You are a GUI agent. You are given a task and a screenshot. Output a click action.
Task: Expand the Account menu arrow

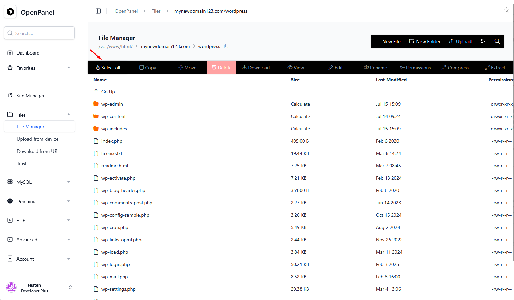(69, 259)
